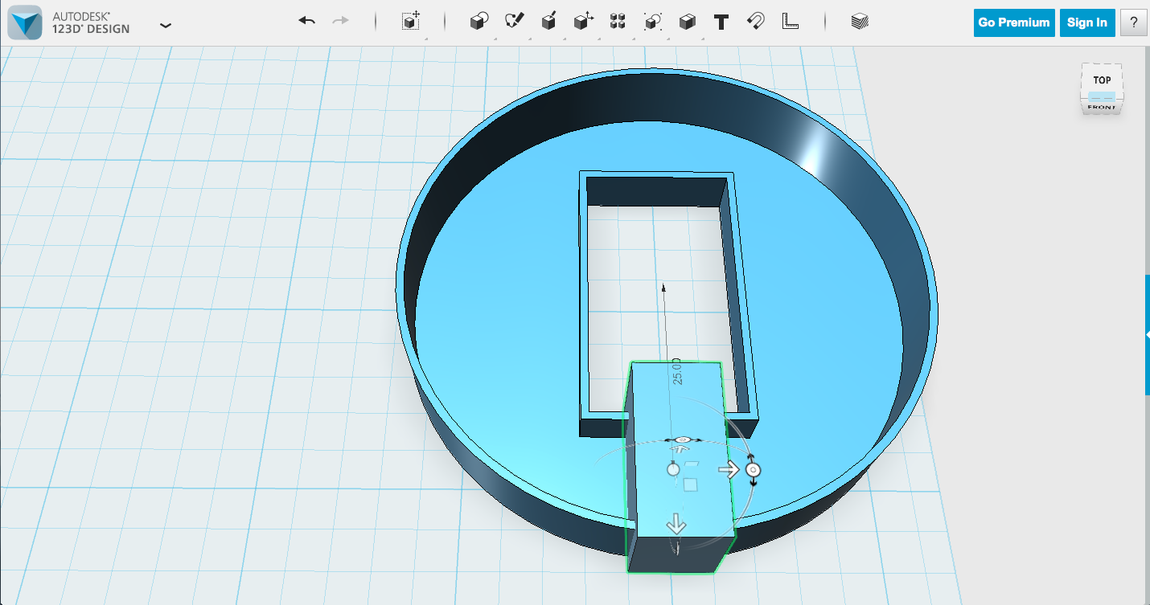Viewport: 1150px width, 605px height.
Task: Open the Primitives tool
Action: click(x=478, y=21)
